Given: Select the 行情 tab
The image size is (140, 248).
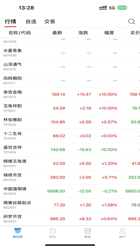Looking at the screenshot, I should point(10,21).
